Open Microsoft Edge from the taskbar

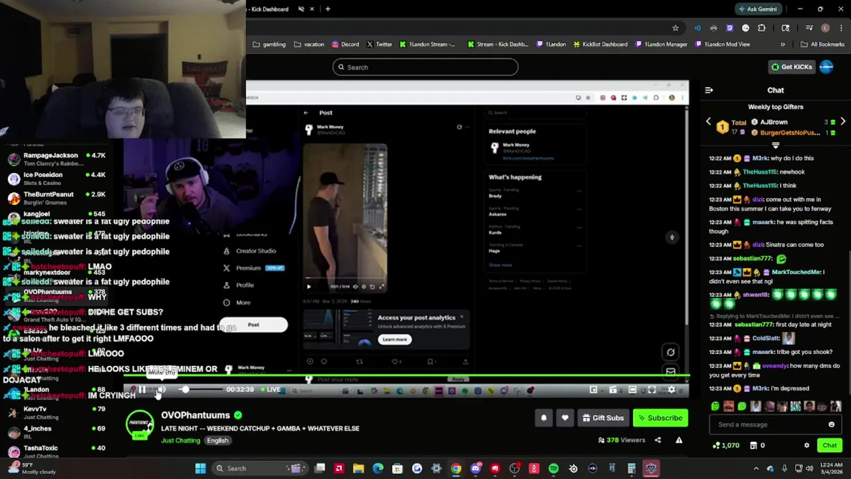point(378,468)
